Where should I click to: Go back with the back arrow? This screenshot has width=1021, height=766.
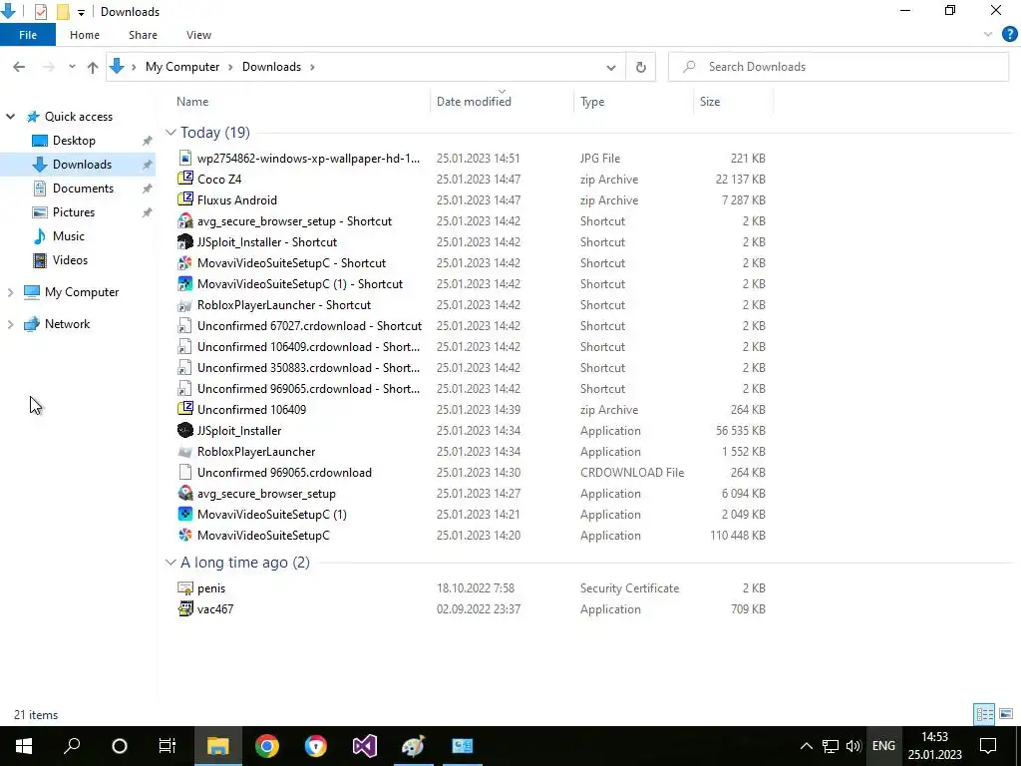pos(19,67)
